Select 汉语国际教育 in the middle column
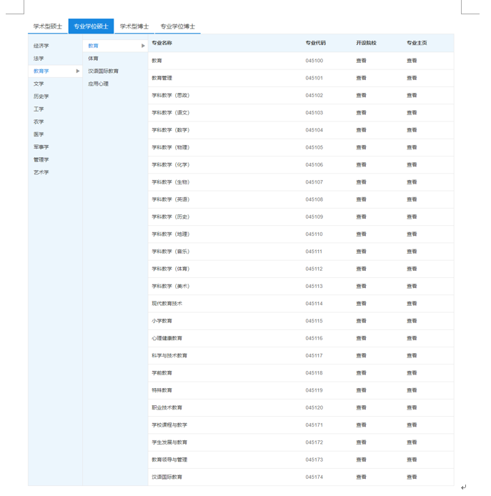 (104, 71)
